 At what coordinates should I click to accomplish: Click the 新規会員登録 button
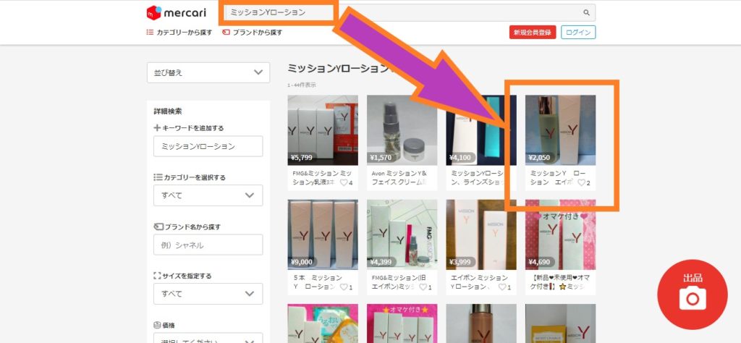pos(533,33)
